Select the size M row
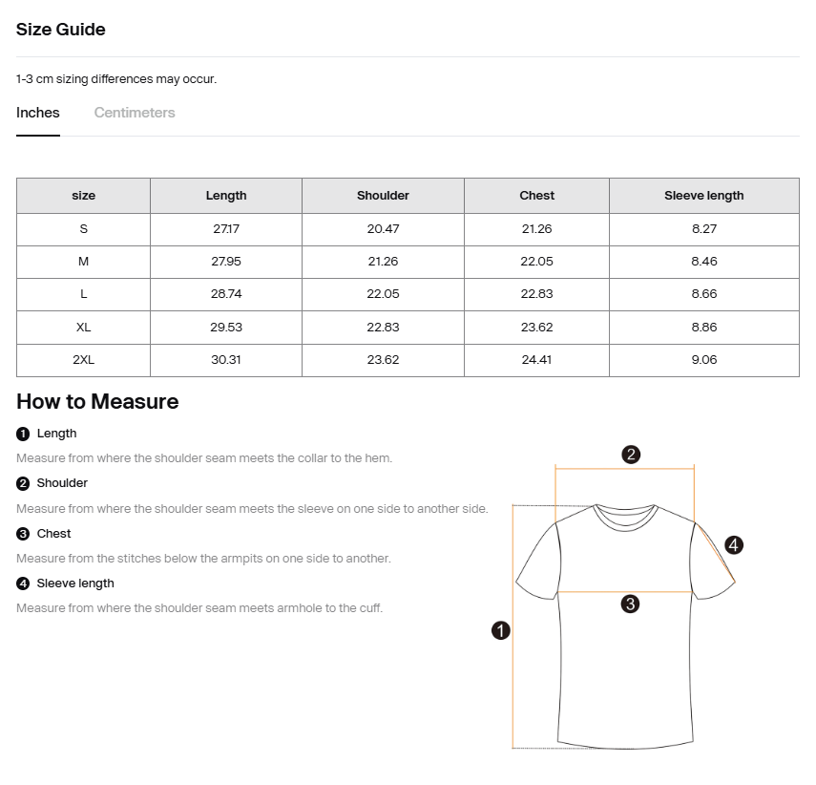816x785 pixels. pyautogui.click(x=83, y=262)
